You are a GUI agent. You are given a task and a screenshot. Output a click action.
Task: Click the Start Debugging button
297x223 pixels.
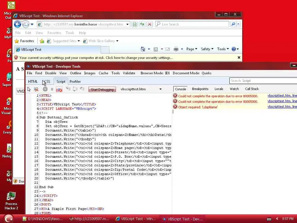coord(102,89)
